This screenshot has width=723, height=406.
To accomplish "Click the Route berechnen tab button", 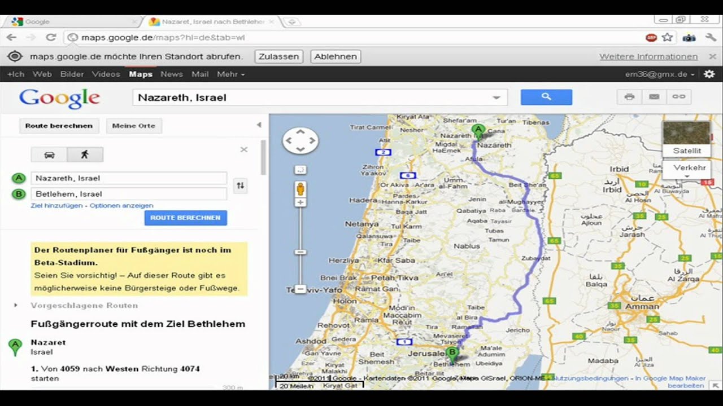I will click(59, 126).
